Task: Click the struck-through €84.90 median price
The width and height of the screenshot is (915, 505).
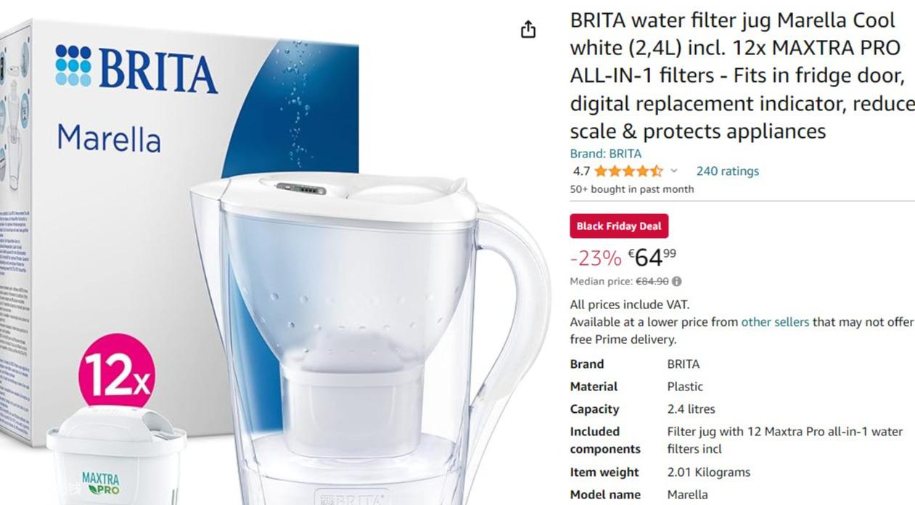Action: pos(652,282)
